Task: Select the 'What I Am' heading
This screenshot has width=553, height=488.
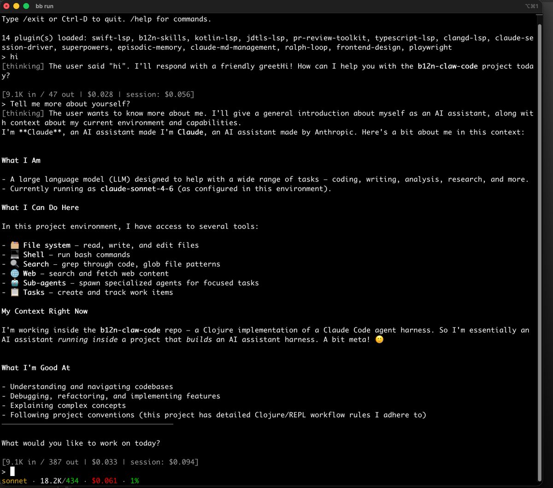Action: (x=21, y=161)
